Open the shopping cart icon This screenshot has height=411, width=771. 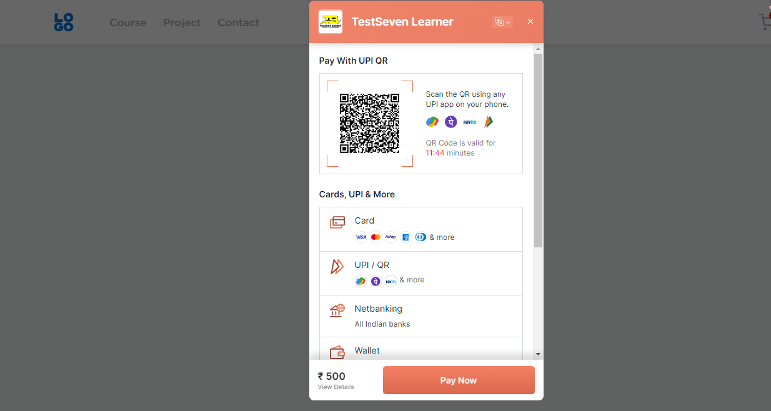[x=765, y=22]
